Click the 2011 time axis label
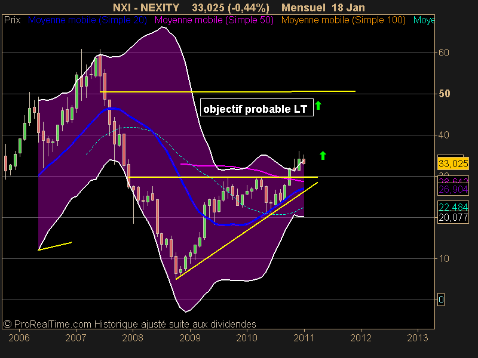 [304, 338]
